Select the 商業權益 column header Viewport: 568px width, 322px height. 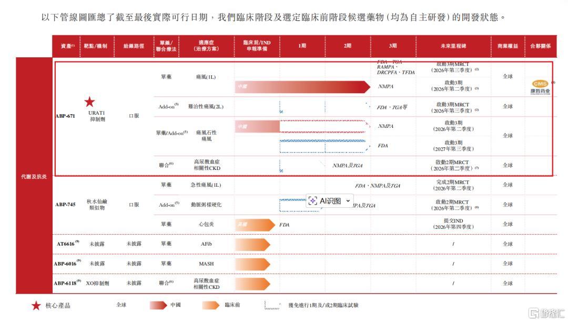508,46
